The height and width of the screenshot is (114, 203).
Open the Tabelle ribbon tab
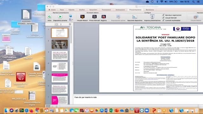point(71,10)
